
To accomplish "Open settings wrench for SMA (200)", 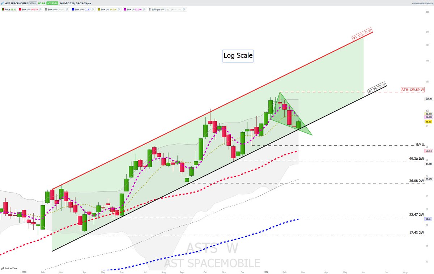I will point(93,9).
